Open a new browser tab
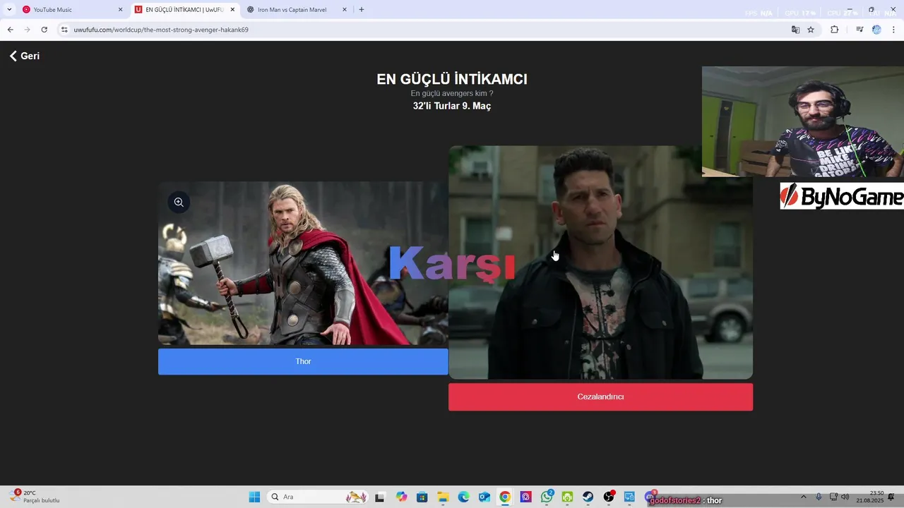The height and width of the screenshot is (508, 904). [x=362, y=10]
